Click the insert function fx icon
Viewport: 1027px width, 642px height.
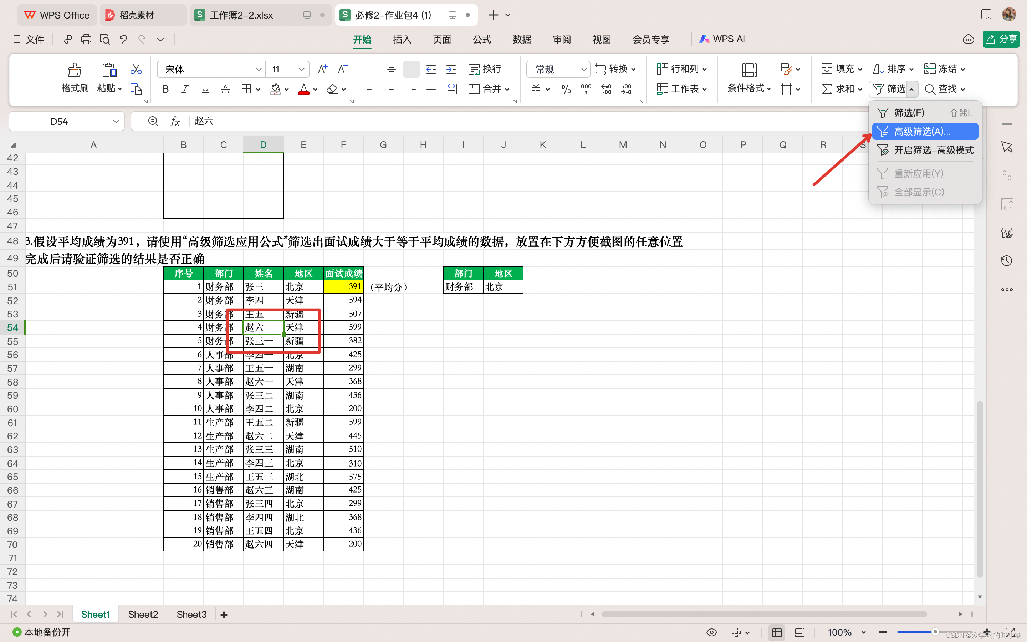click(175, 121)
